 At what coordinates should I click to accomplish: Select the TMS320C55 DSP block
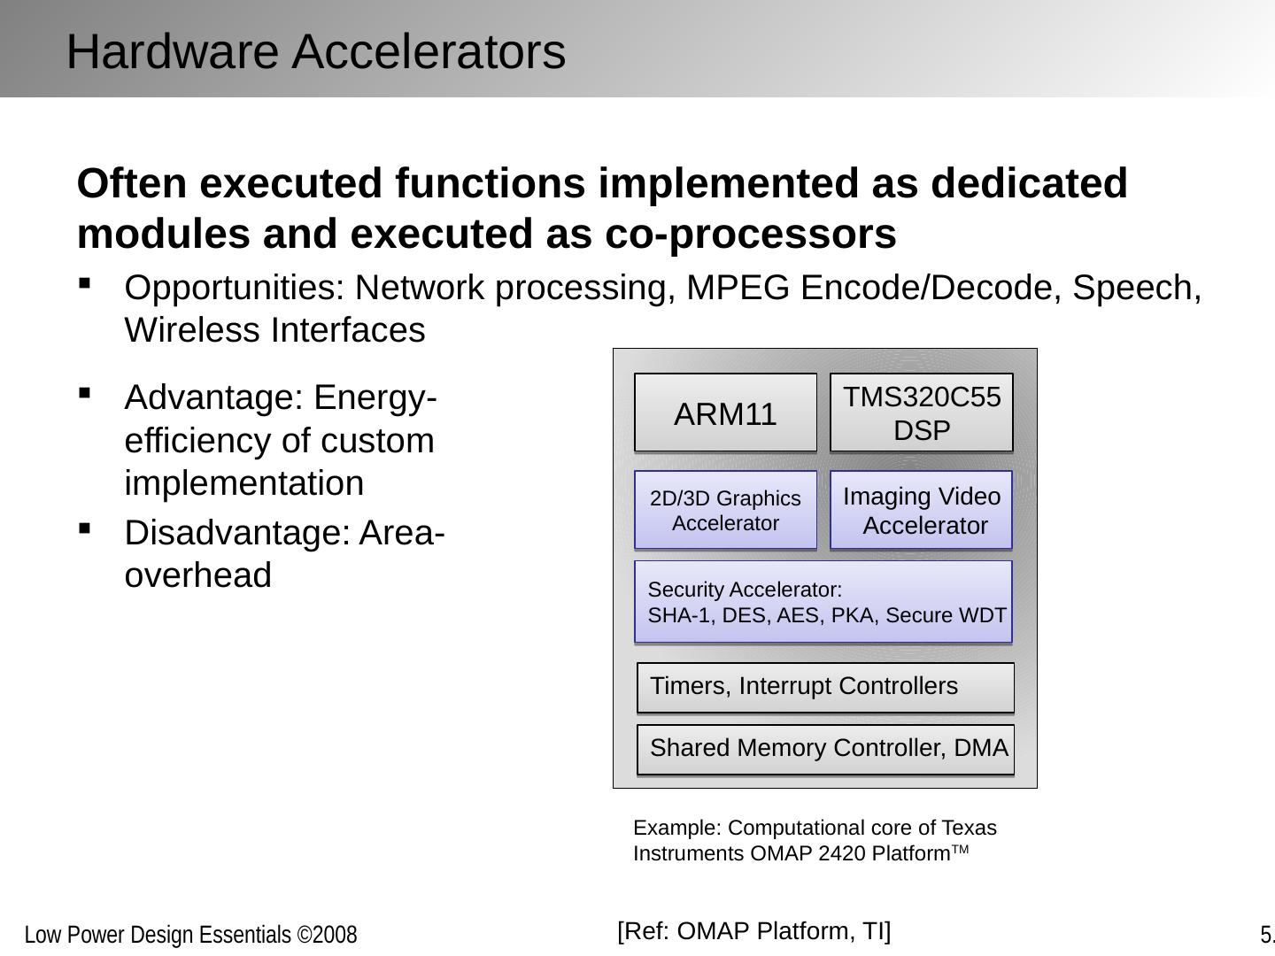point(921,413)
